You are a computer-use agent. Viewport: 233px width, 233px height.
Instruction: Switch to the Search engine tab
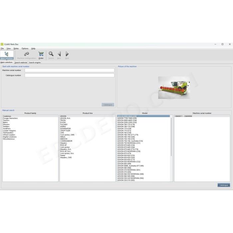(35, 63)
